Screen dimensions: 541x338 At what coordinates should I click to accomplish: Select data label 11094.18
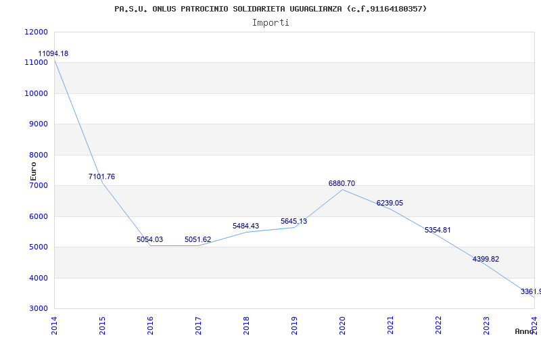(53, 54)
